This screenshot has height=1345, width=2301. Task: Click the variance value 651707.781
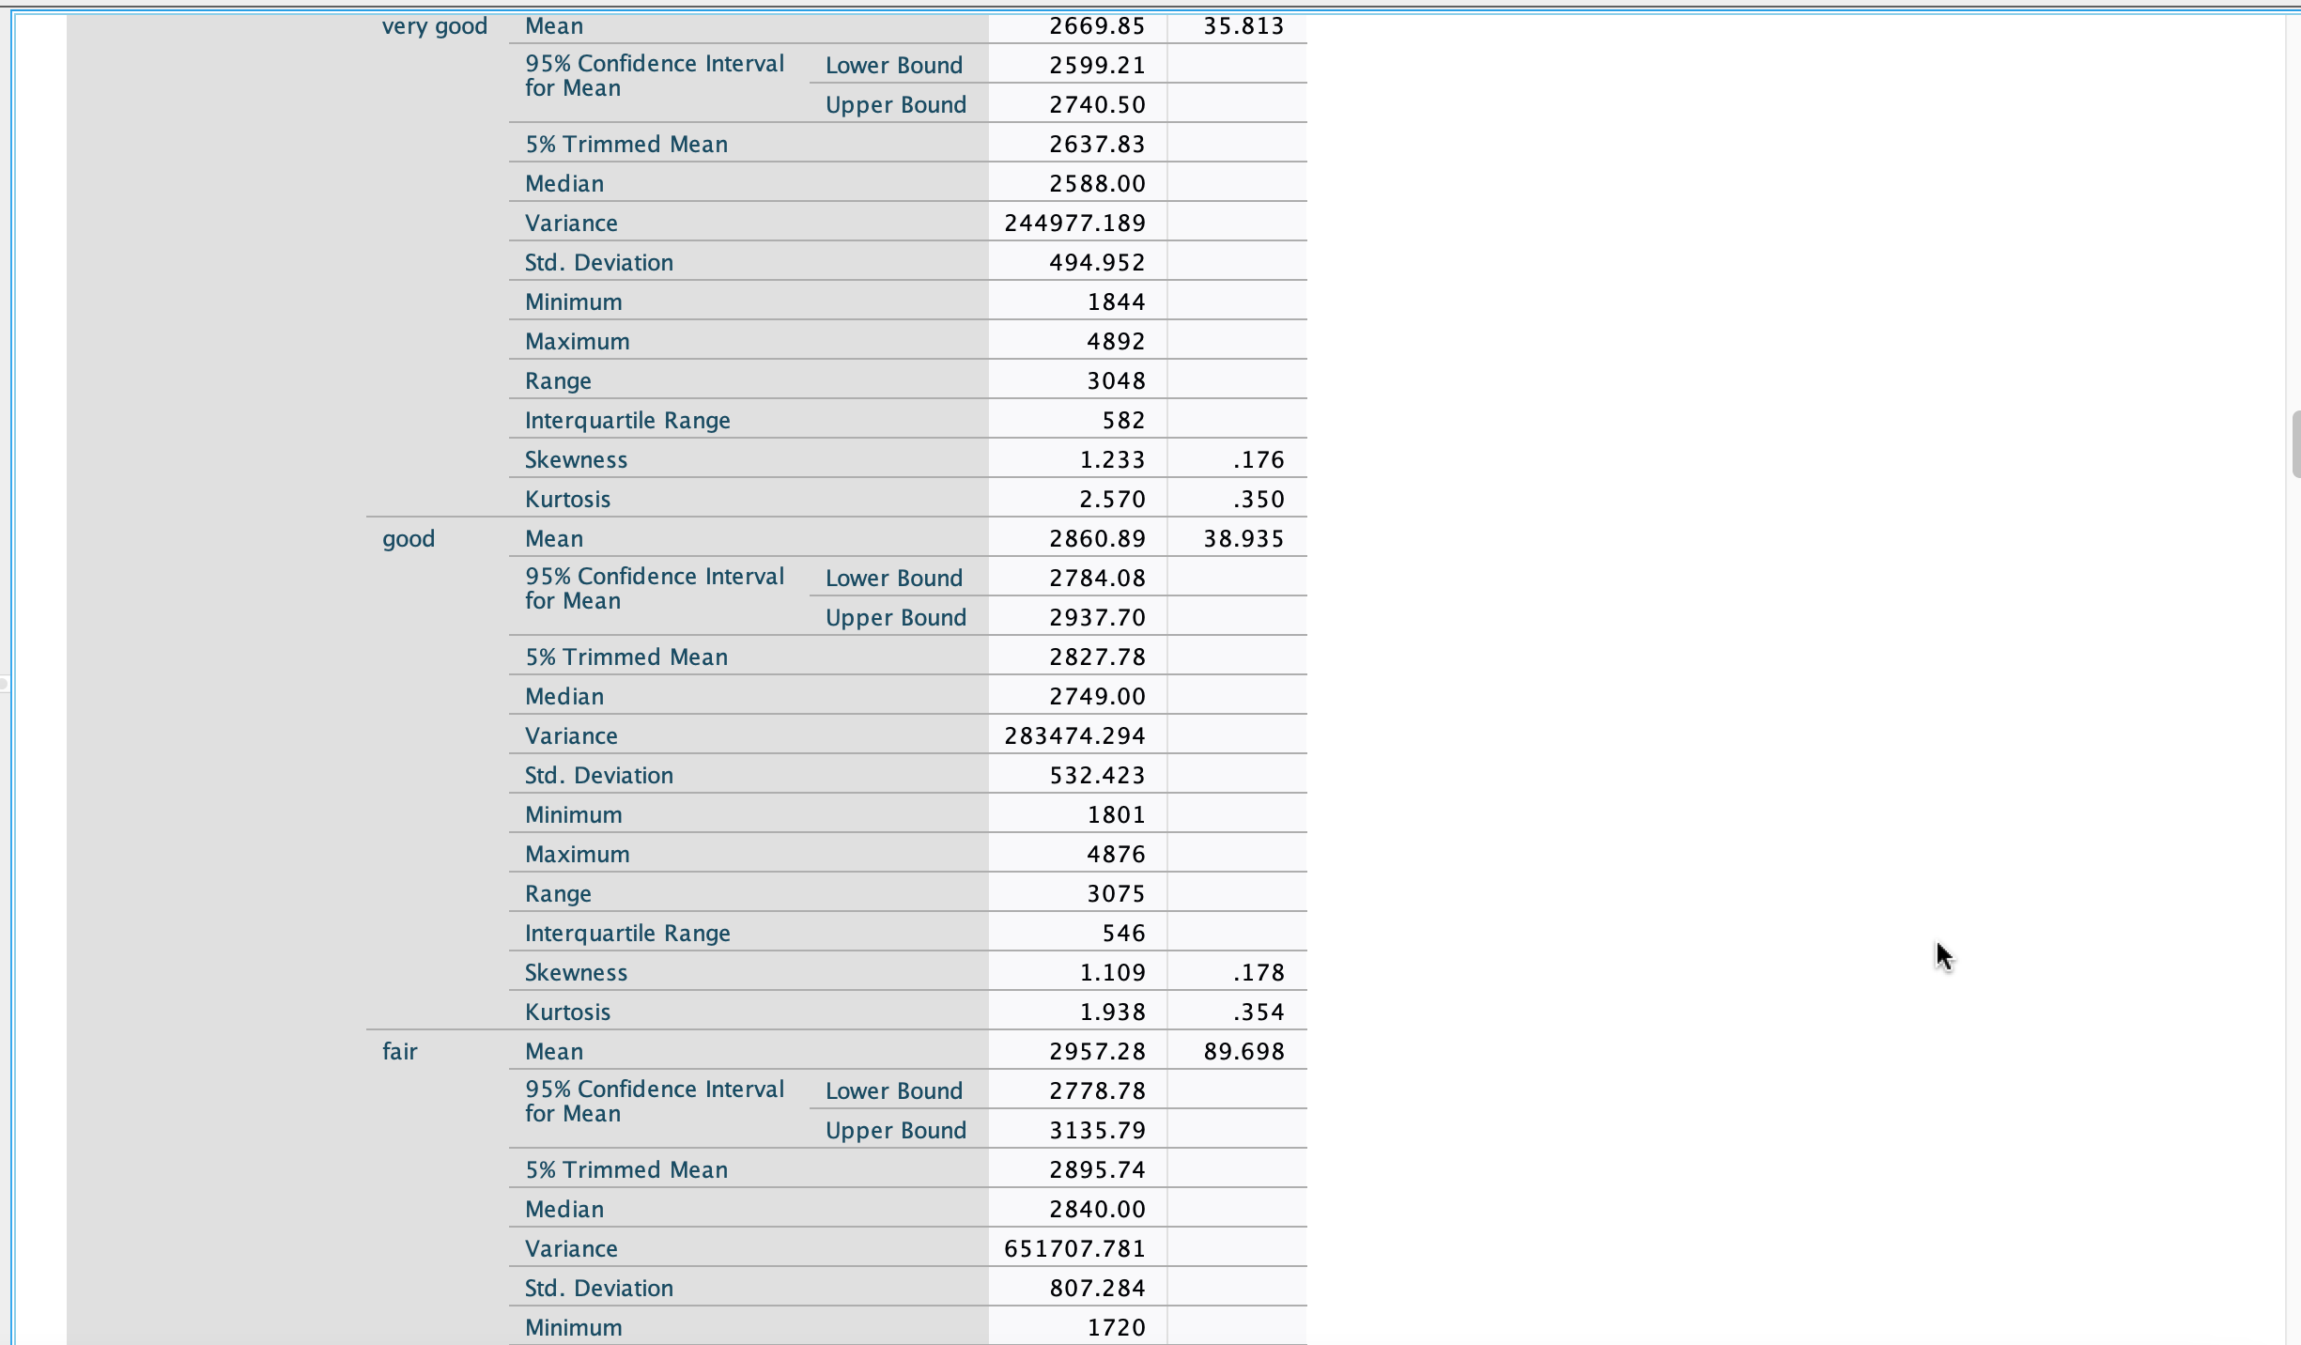point(1074,1249)
